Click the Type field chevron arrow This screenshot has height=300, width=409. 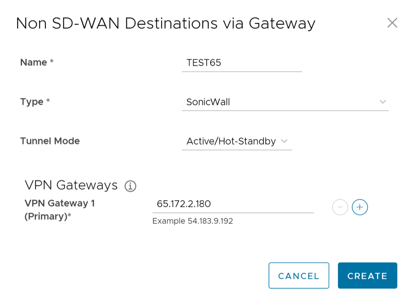(382, 102)
